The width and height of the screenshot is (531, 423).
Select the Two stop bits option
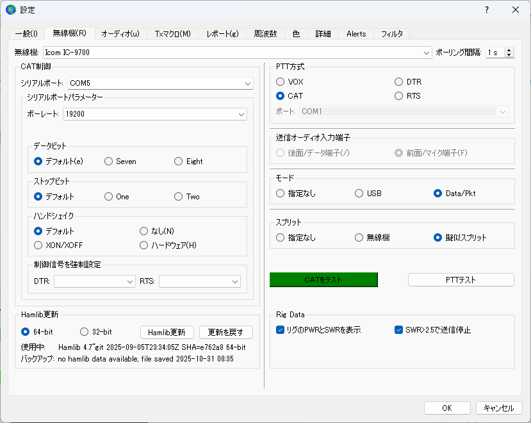point(187,197)
